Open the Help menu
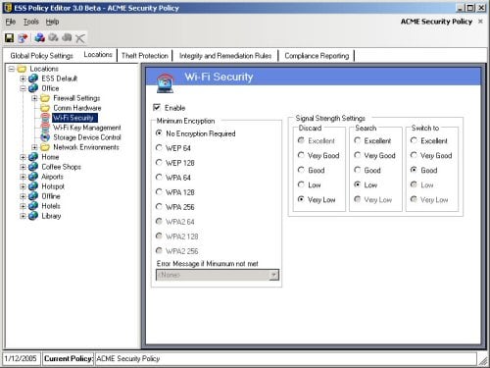The width and height of the screenshot is (490, 368). (52, 22)
